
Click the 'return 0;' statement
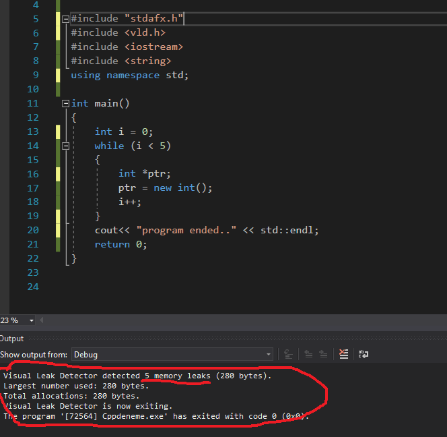pyautogui.click(x=121, y=244)
